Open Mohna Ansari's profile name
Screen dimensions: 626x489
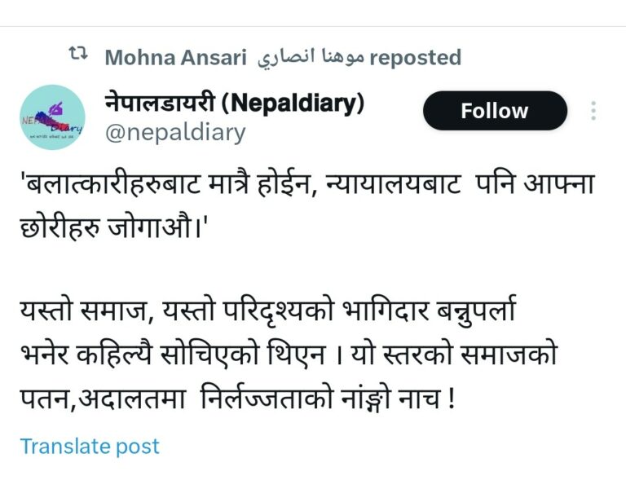[175, 58]
